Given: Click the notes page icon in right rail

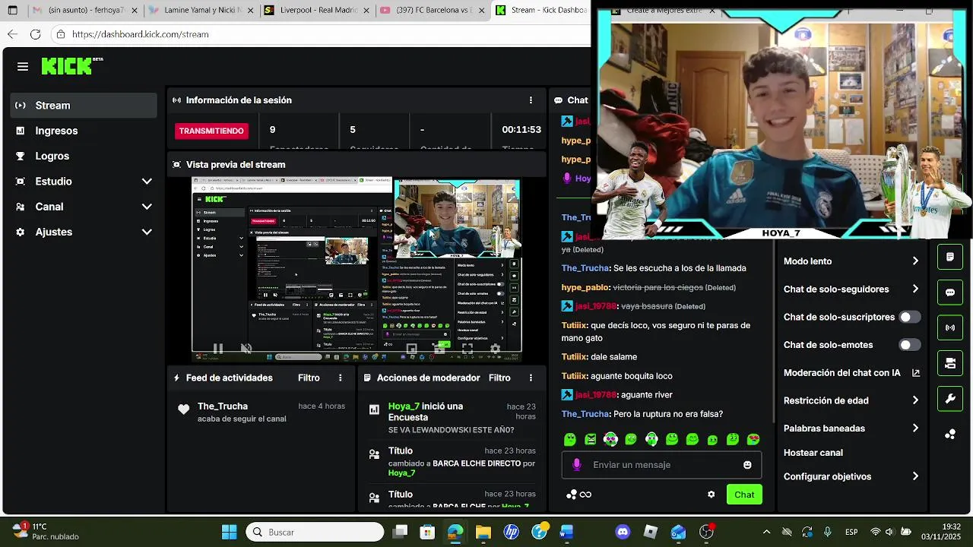Looking at the screenshot, I should coord(950,258).
